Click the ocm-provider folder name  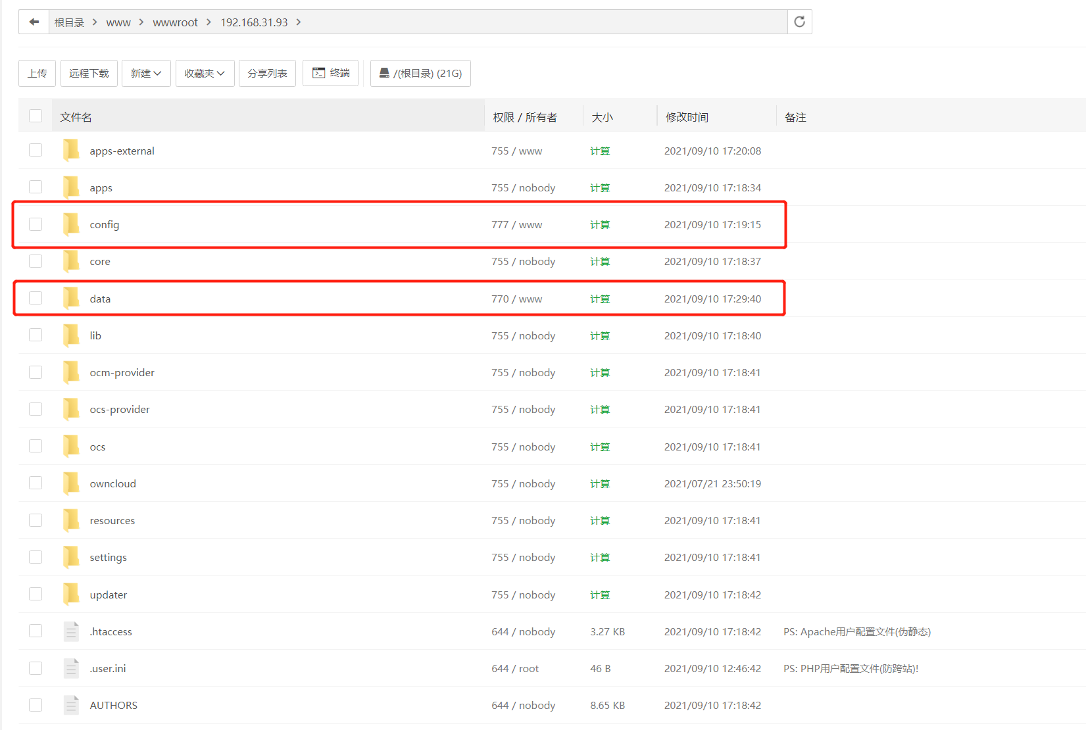click(x=122, y=372)
